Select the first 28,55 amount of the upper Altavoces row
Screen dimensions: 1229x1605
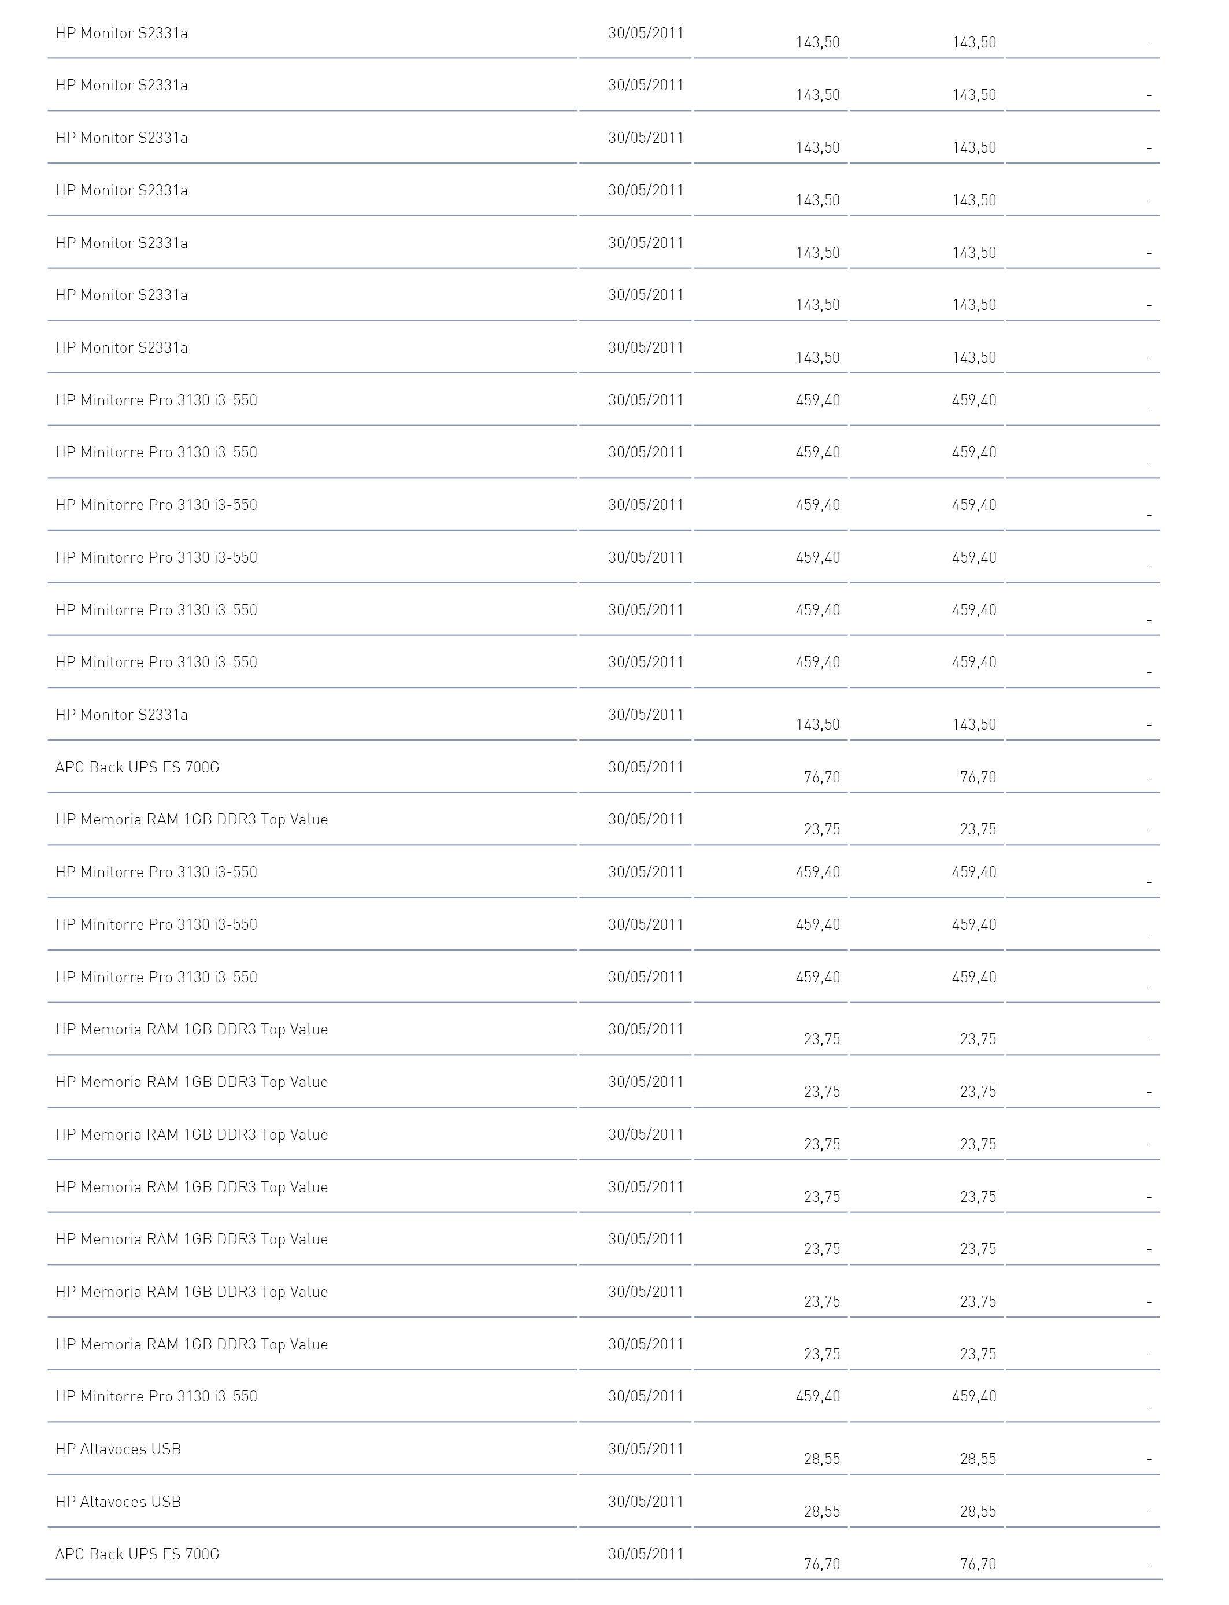tap(821, 1459)
